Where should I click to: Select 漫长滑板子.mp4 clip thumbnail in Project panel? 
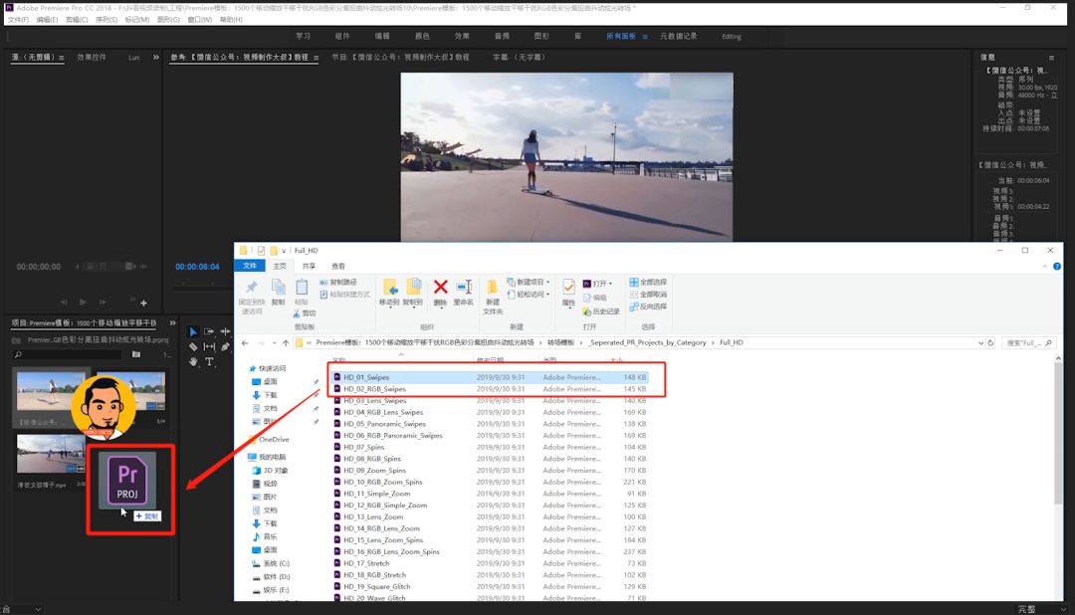click(x=51, y=453)
